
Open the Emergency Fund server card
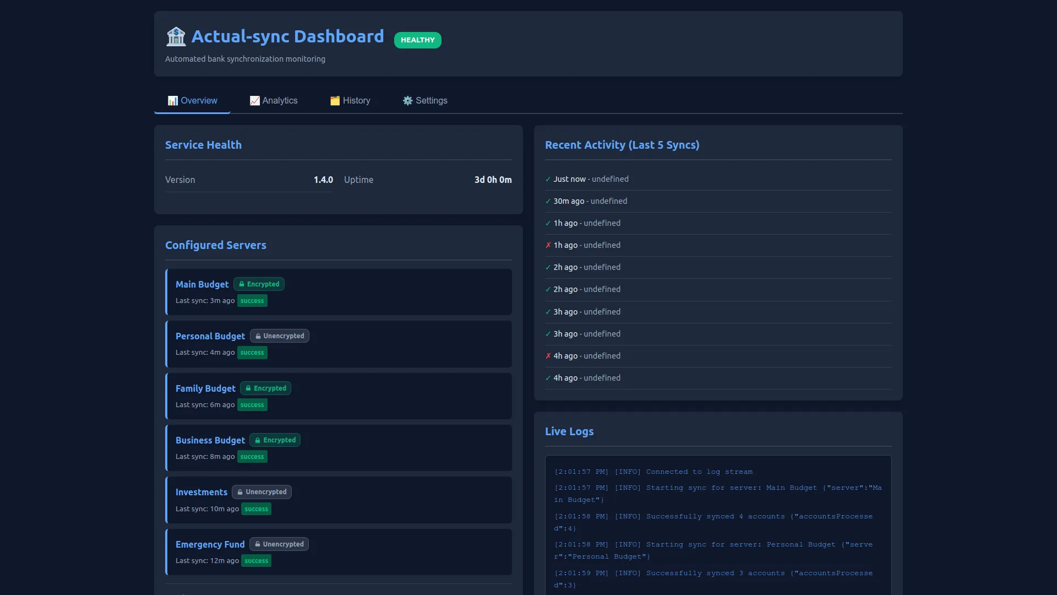(x=339, y=552)
